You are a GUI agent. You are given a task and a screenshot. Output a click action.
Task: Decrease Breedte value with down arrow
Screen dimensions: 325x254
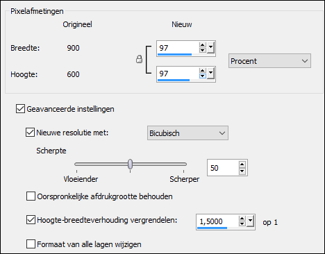[x=203, y=50]
